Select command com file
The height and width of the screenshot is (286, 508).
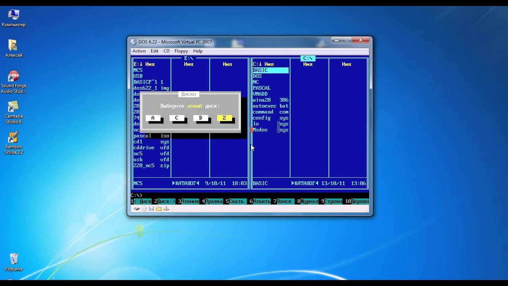click(270, 112)
